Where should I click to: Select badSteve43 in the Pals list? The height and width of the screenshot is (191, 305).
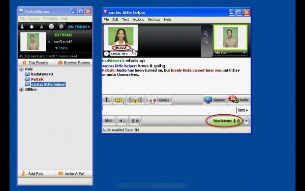(x=42, y=74)
